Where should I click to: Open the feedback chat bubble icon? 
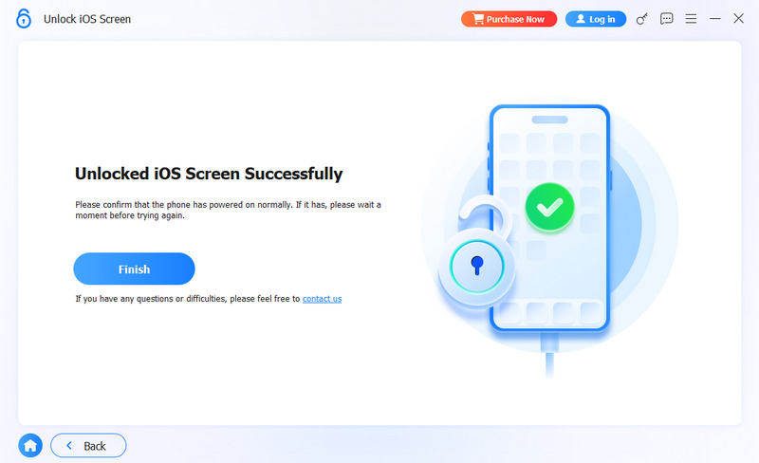click(667, 19)
